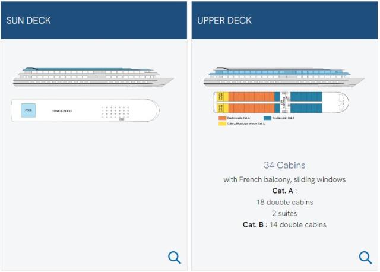Image resolution: width=380 pixels, height=272 pixels.
Task: Click the Upper Deck ship profile image
Action: (x=284, y=77)
